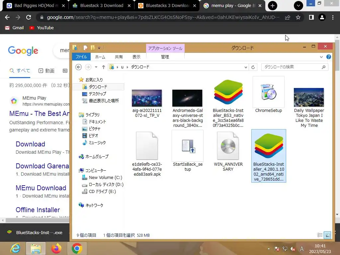
Task: Open the ファイル menu tab
Action: tap(81, 57)
